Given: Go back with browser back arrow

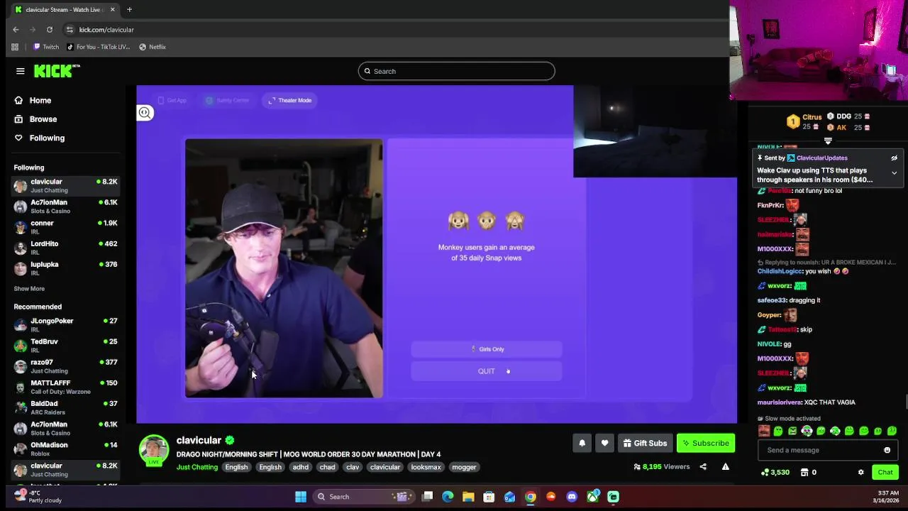Looking at the screenshot, I should point(16,30).
